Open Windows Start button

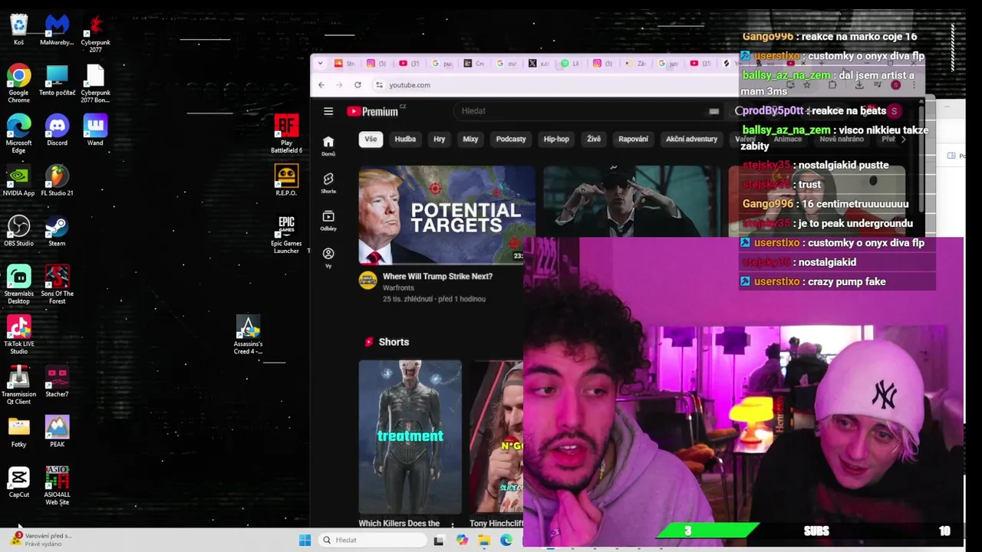click(305, 540)
